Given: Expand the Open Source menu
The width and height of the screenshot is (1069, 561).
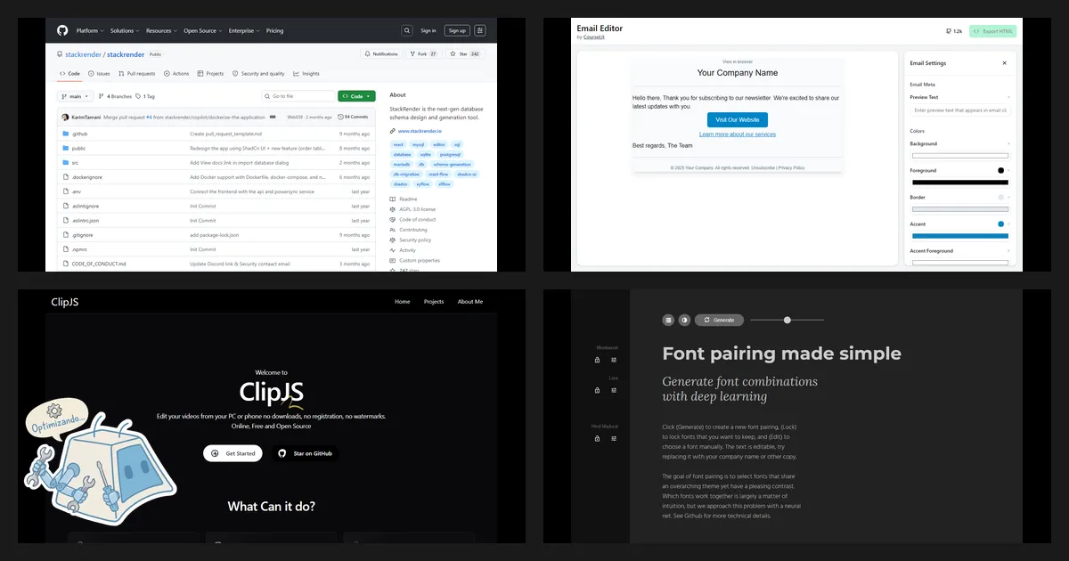Looking at the screenshot, I should coord(203,30).
